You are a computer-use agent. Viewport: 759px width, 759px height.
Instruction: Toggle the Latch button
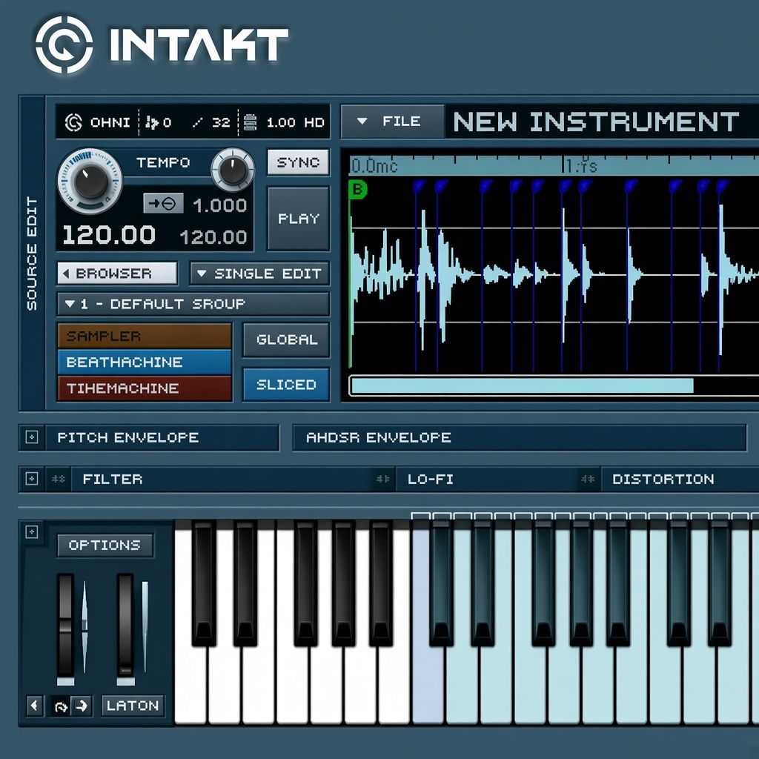click(x=133, y=706)
